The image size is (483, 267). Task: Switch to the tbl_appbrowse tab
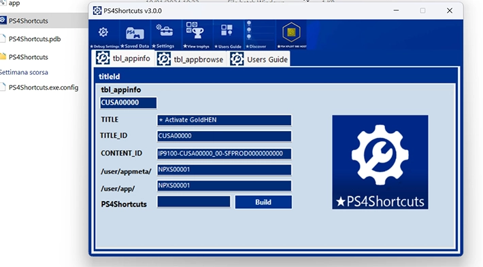(190, 59)
